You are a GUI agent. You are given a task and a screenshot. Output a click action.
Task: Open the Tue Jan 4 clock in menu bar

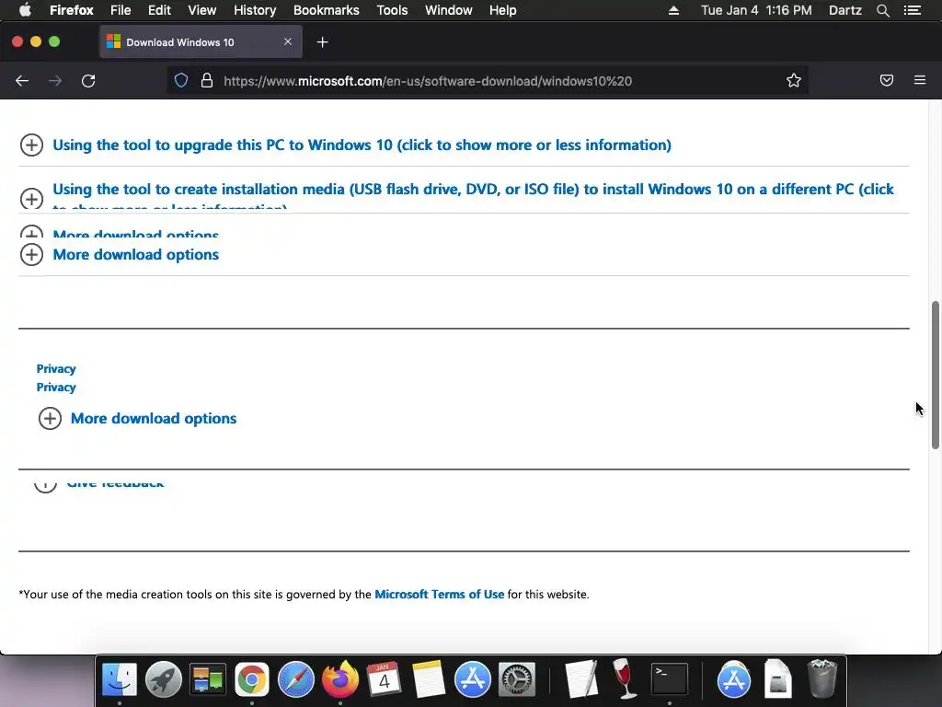pyautogui.click(x=756, y=10)
